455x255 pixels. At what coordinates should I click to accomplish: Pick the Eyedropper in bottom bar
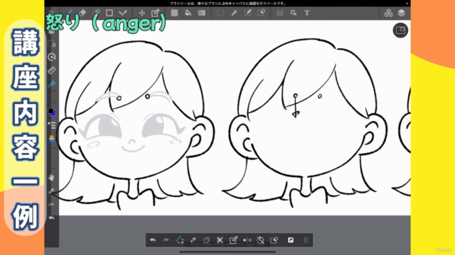pos(193,240)
